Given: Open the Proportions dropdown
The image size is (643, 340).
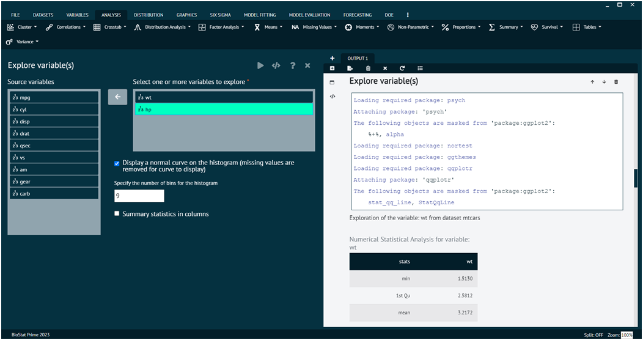Looking at the screenshot, I should coord(461,27).
